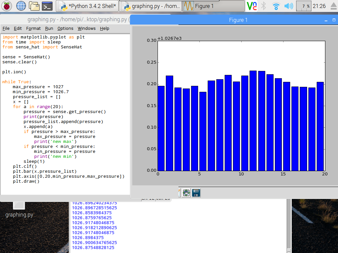Open the Run menu
Image resolution: width=338 pixels, height=253 pixels.
point(49,29)
